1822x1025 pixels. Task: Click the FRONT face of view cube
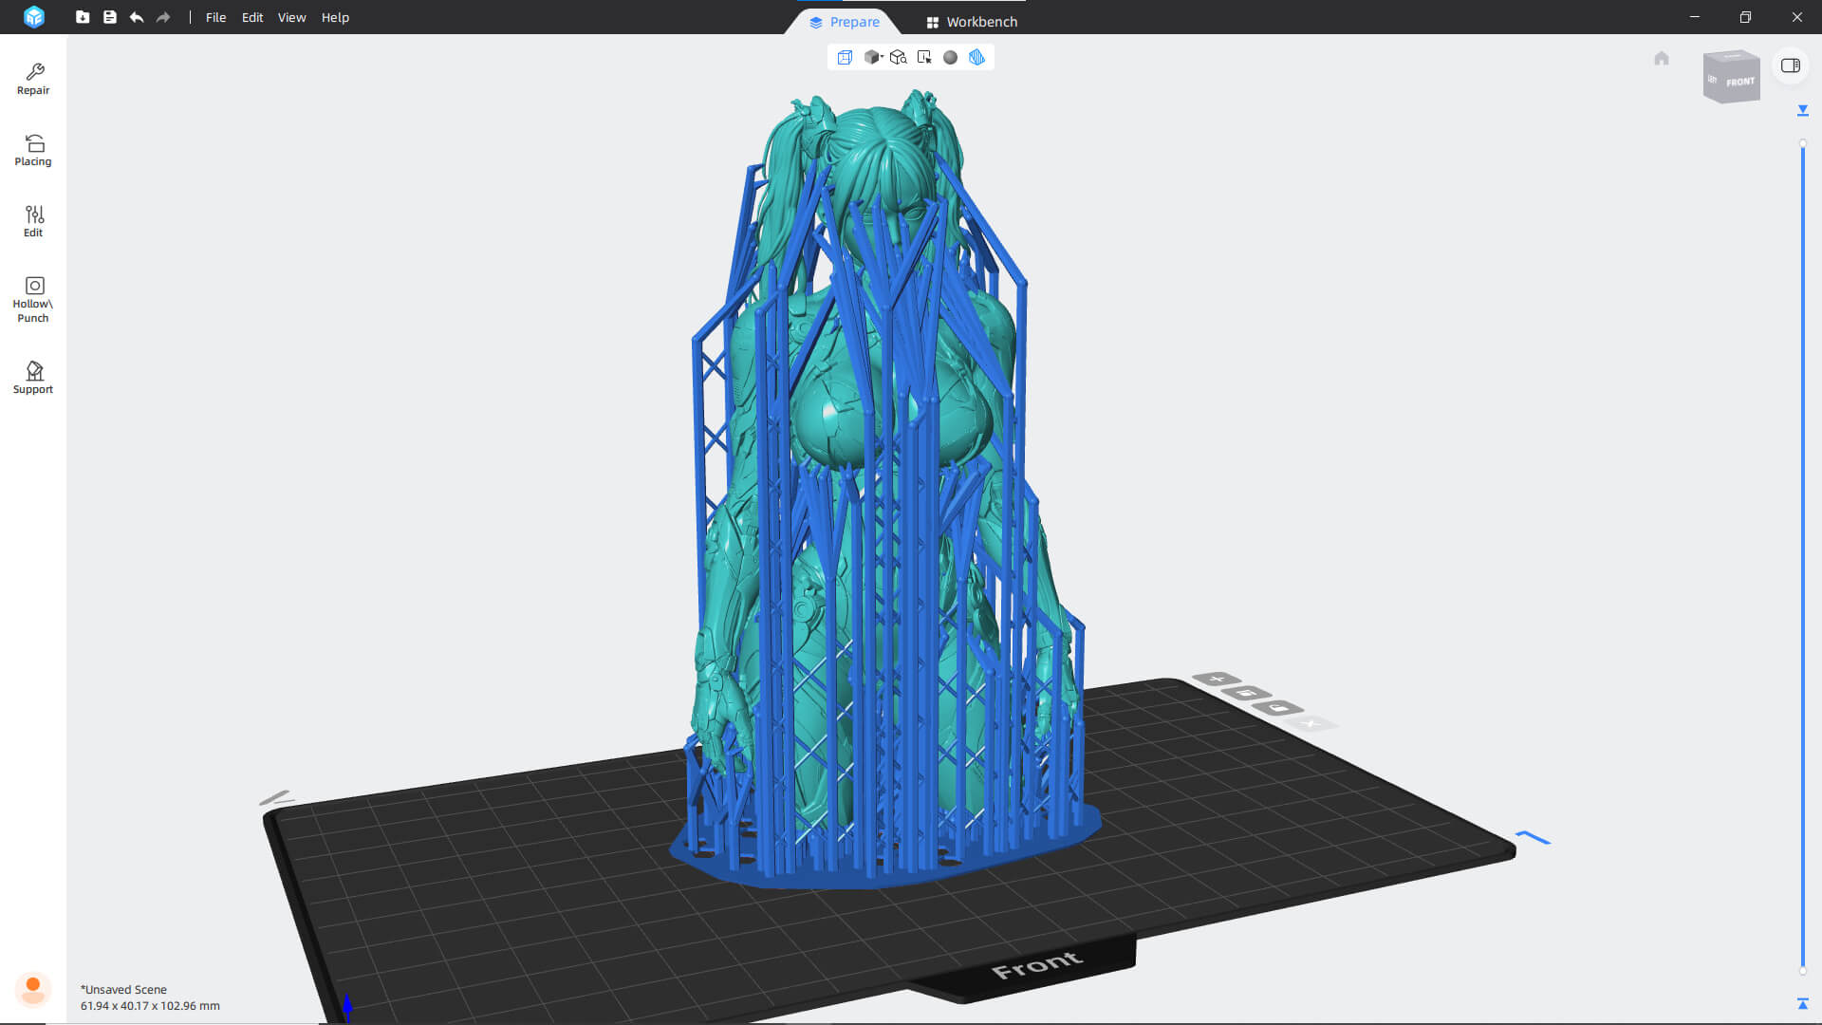[1739, 82]
